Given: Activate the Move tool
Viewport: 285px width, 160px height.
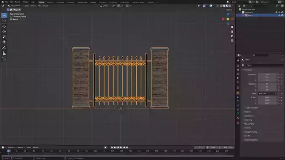Looking at the screenshot, I should click(4, 27).
